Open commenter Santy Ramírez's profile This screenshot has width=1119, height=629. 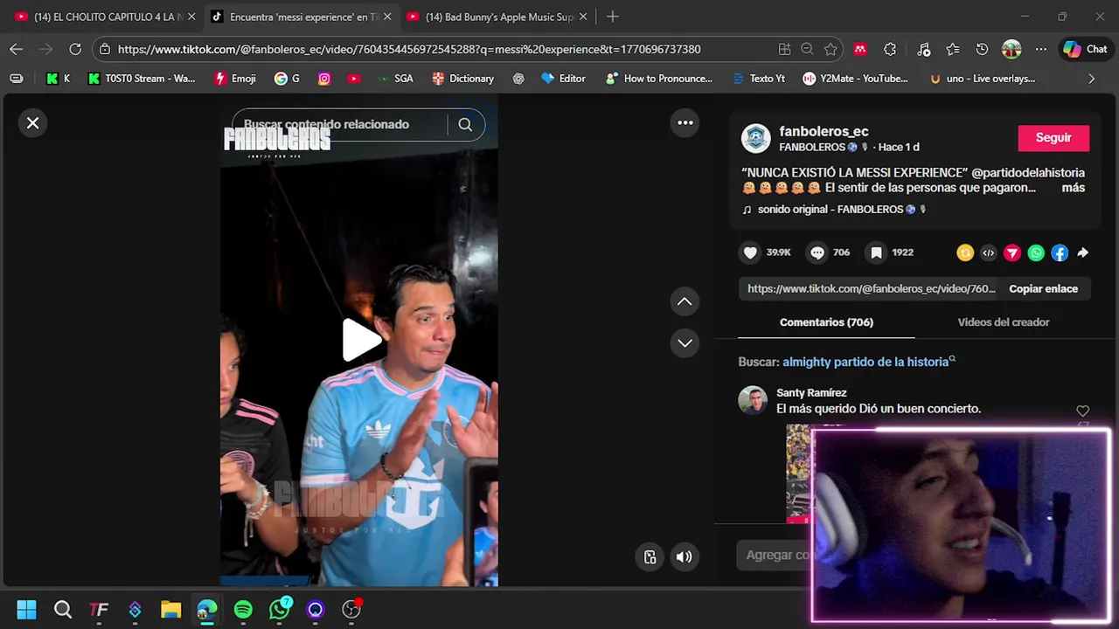[x=811, y=393]
